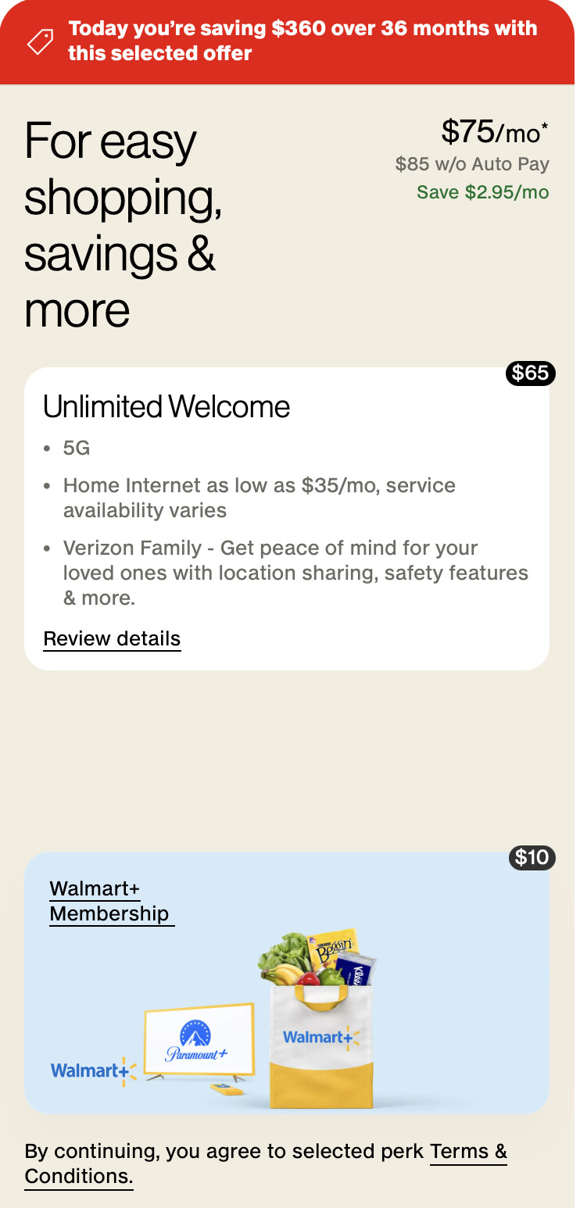Screen dimensions: 580x1208
Task: Open perk Terms & Conditions link
Action: pos(266,1163)
